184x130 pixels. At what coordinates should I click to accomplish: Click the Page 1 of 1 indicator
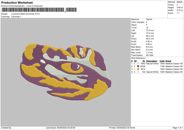click(178, 128)
